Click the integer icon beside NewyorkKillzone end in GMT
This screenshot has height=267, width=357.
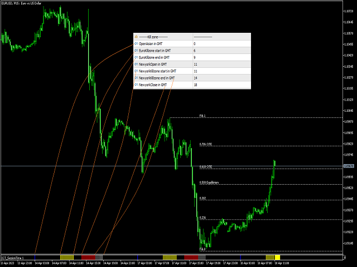click(x=136, y=78)
